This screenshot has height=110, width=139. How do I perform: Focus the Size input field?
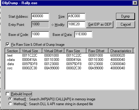click(x=76, y=16)
